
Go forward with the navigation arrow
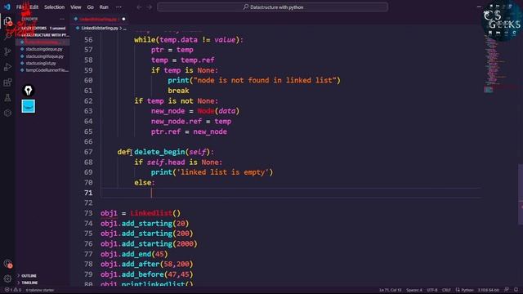150,7
